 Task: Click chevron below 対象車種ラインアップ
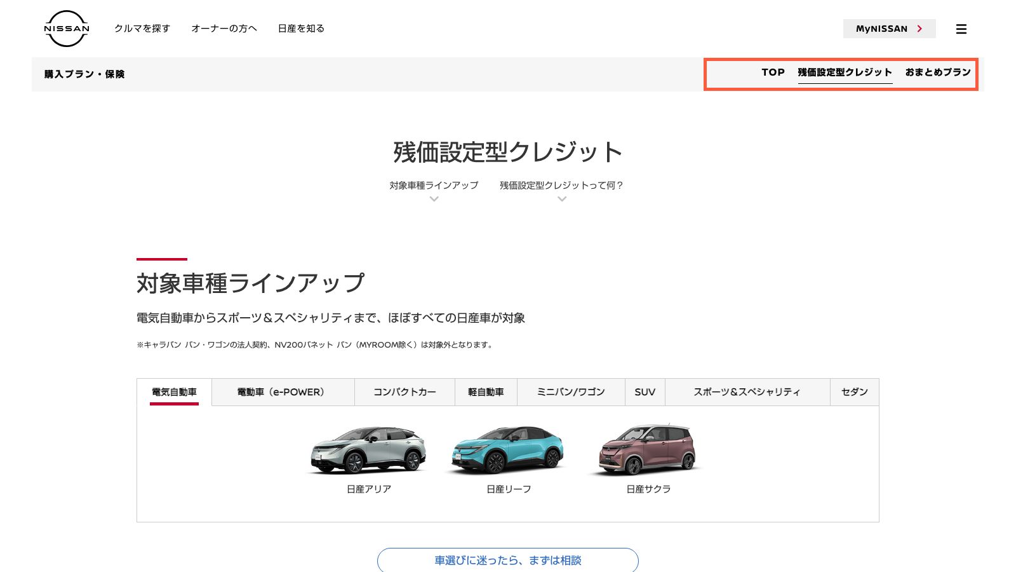tap(434, 199)
